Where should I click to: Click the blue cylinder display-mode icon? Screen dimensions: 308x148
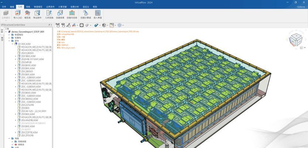tap(96, 25)
